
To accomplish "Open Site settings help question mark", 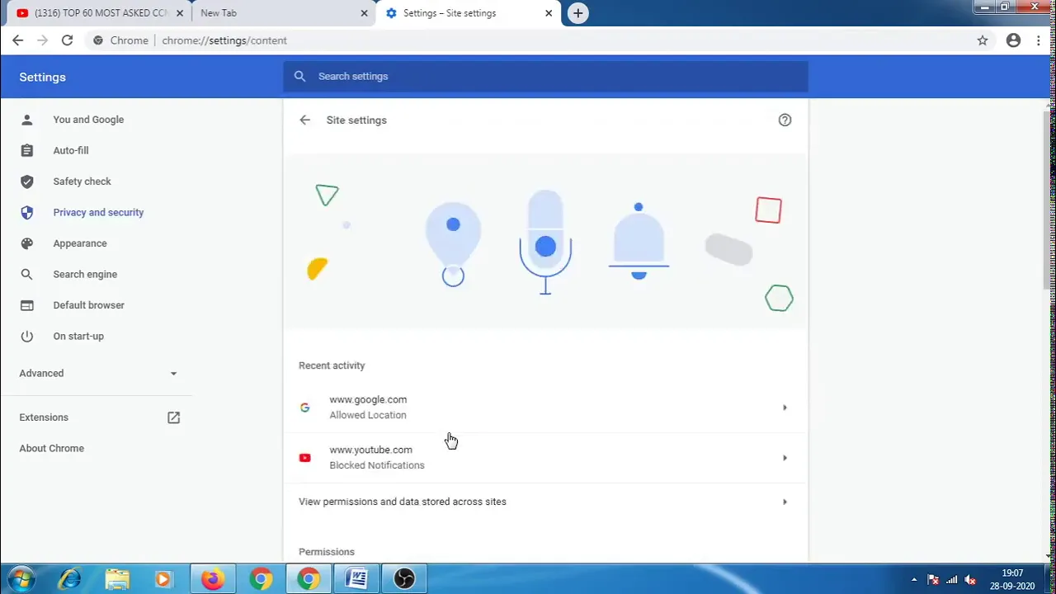I will coord(785,120).
